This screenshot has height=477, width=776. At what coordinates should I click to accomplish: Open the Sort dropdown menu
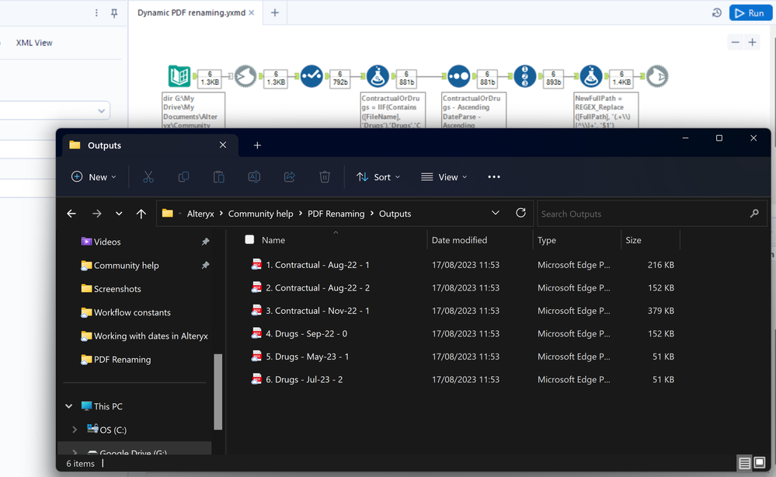click(378, 177)
